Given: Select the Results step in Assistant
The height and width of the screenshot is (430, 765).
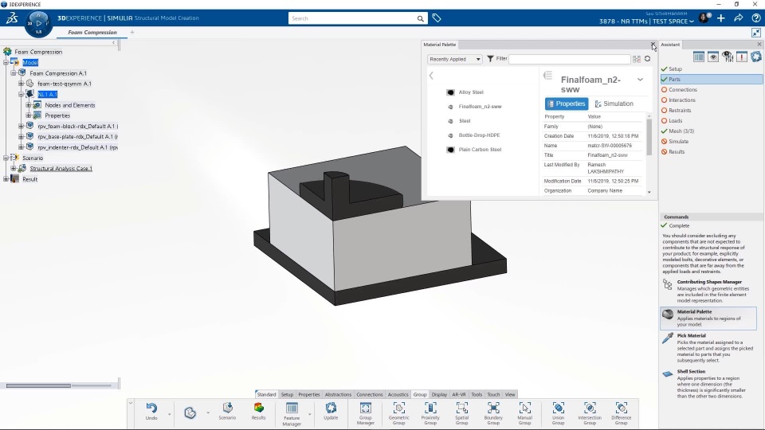Looking at the screenshot, I should tap(677, 151).
